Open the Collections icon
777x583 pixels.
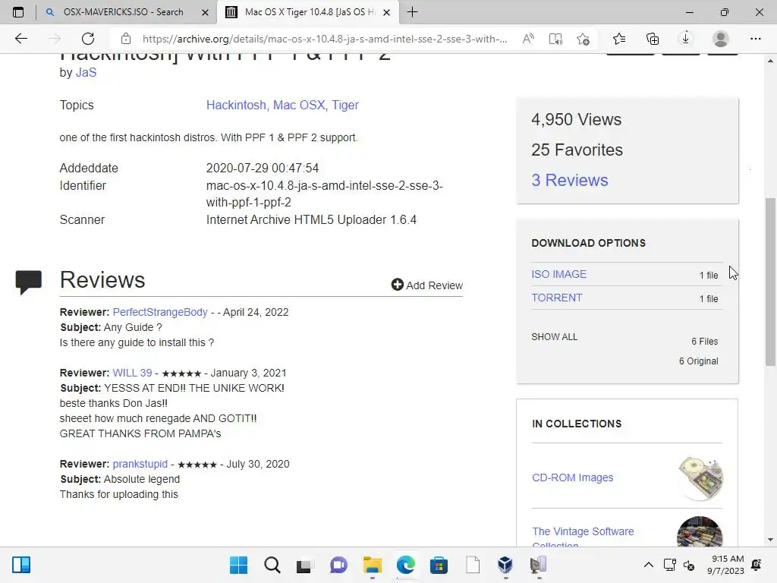[x=653, y=39]
